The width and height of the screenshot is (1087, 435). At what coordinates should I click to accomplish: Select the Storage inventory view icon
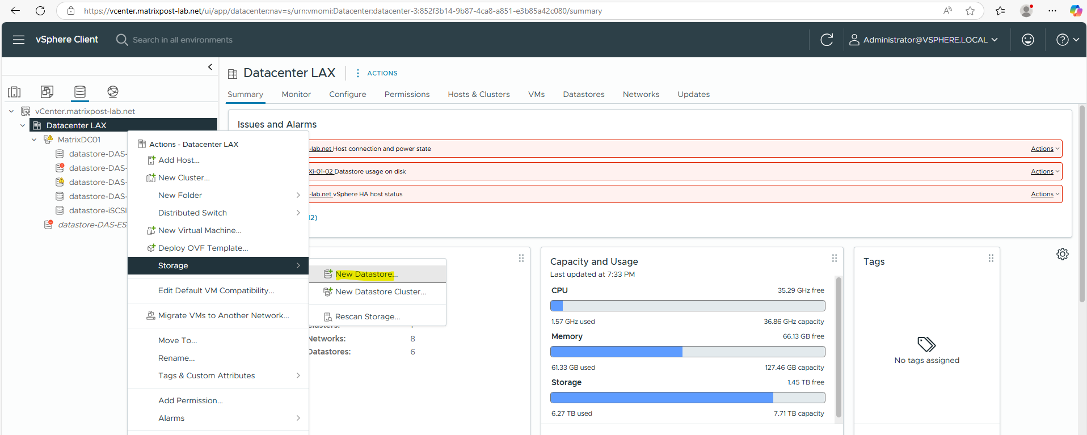pos(80,91)
